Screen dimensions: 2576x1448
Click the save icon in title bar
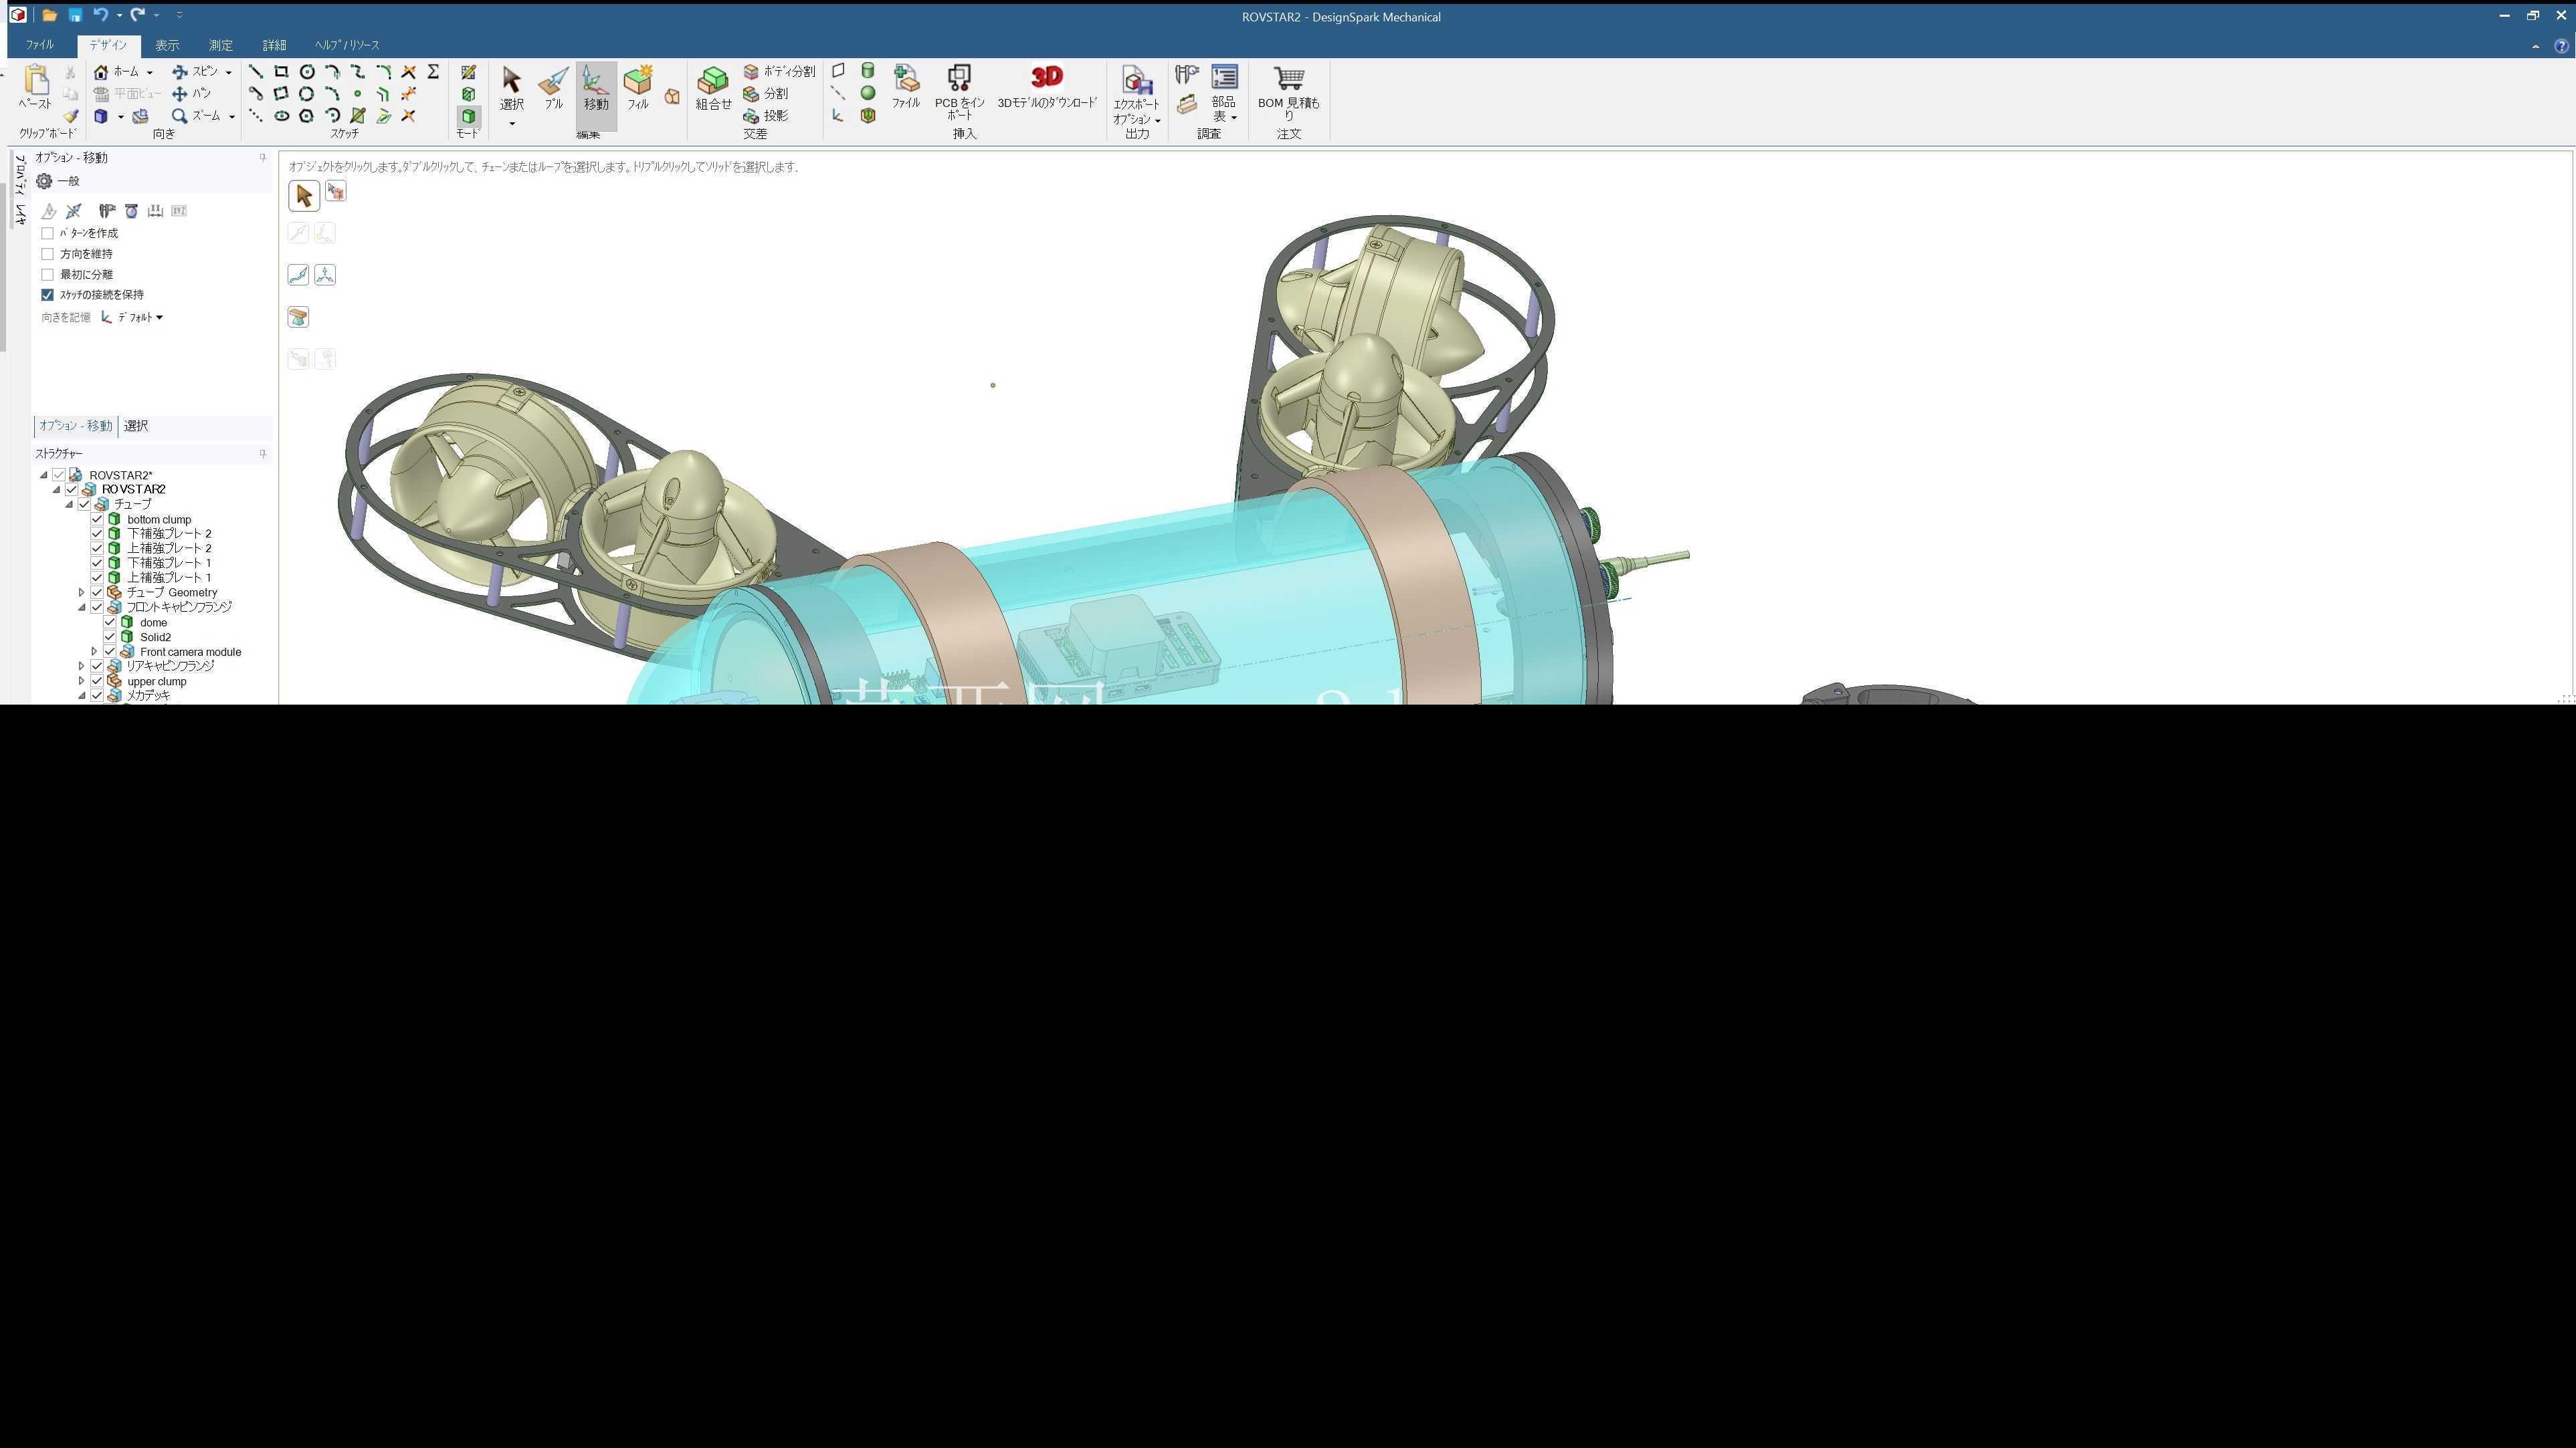click(x=75, y=15)
